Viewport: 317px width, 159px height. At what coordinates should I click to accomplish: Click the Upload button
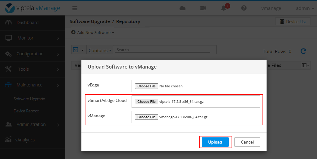pyautogui.click(x=215, y=142)
